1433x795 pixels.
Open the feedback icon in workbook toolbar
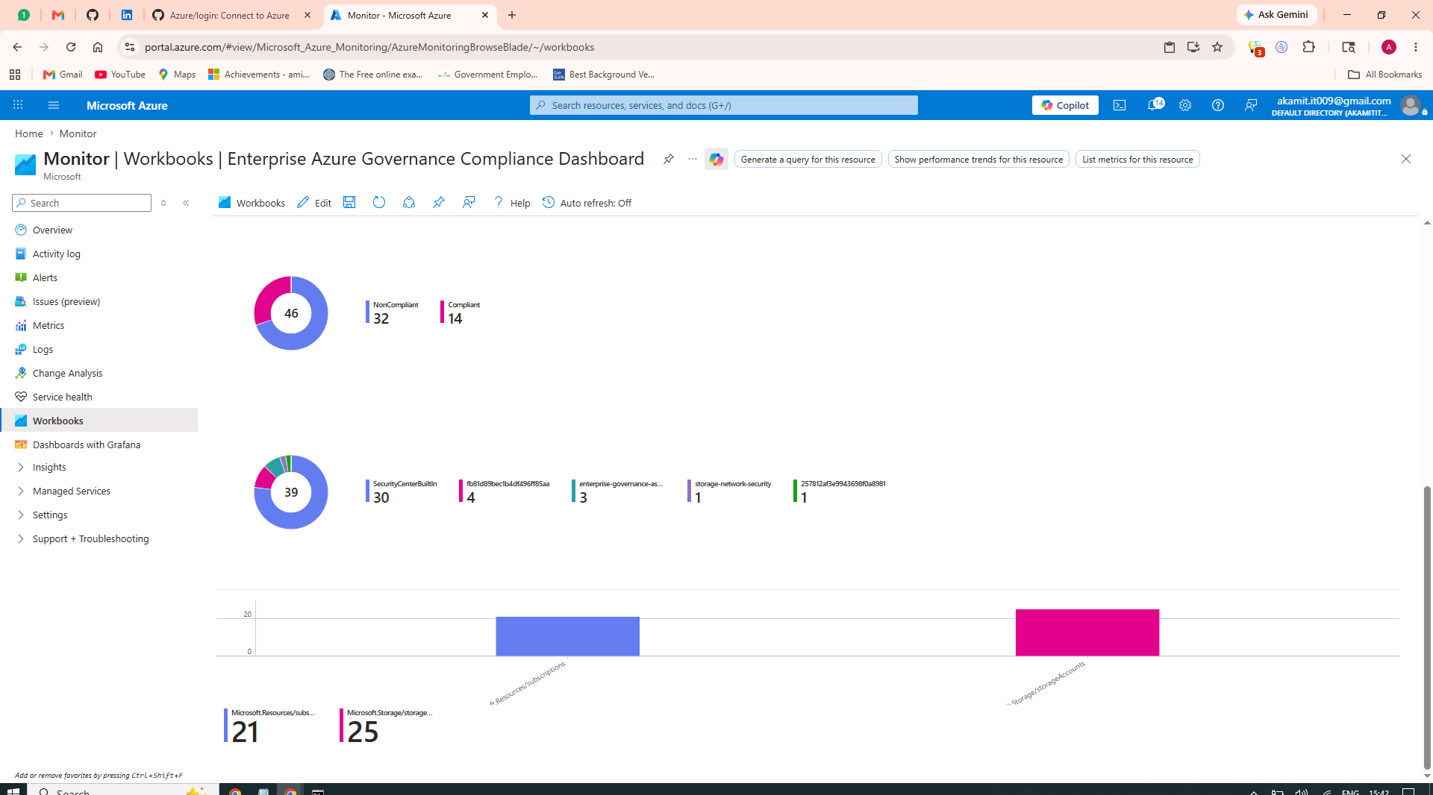pos(469,203)
